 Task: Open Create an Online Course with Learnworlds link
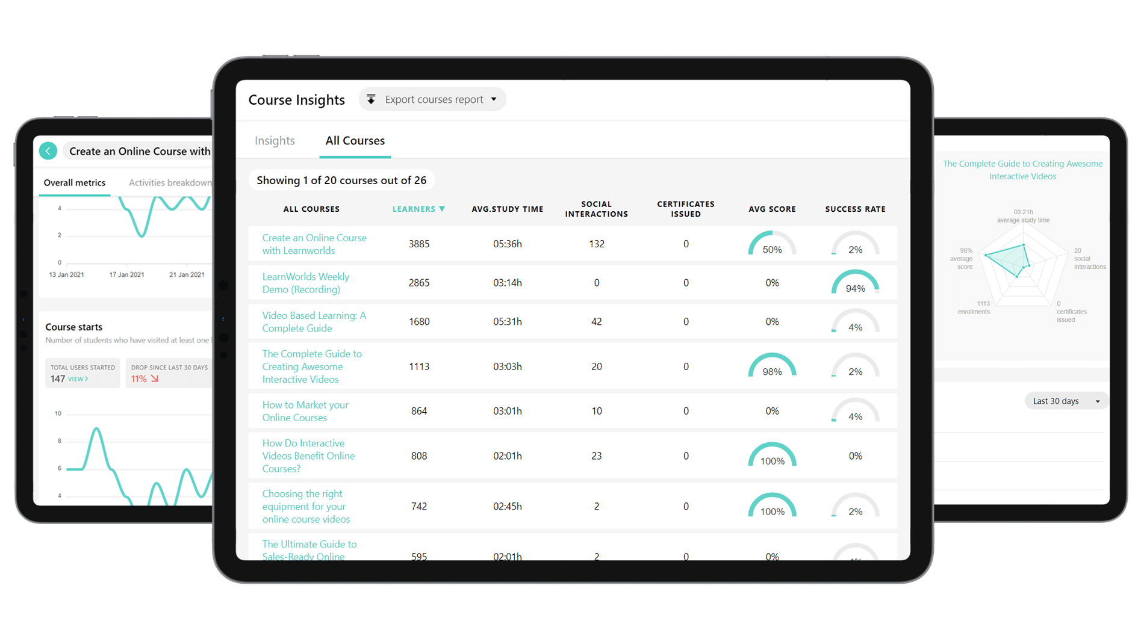tap(314, 244)
